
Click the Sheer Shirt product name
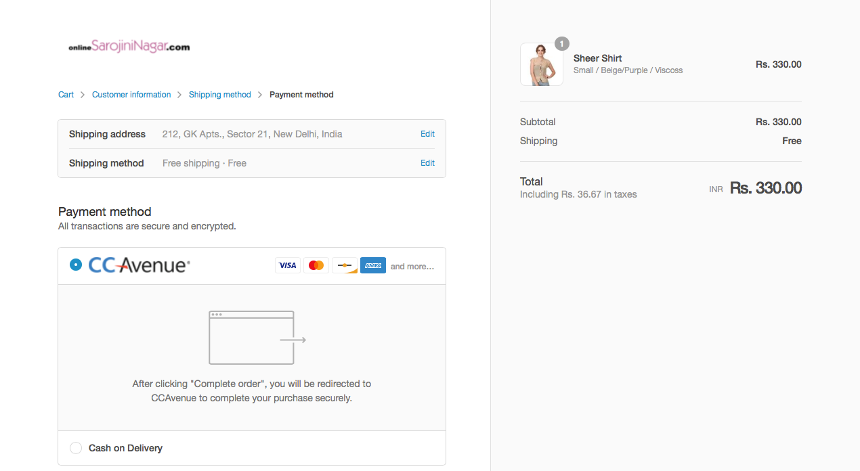597,58
